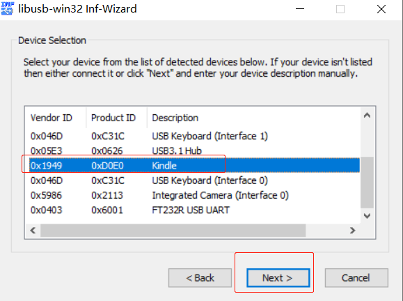Select the FT232R USB UART row
The height and width of the screenshot is (301, 403).
(x=194, y=210)
